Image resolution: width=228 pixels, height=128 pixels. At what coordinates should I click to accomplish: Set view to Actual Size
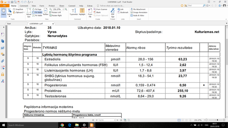click(28, 13)
